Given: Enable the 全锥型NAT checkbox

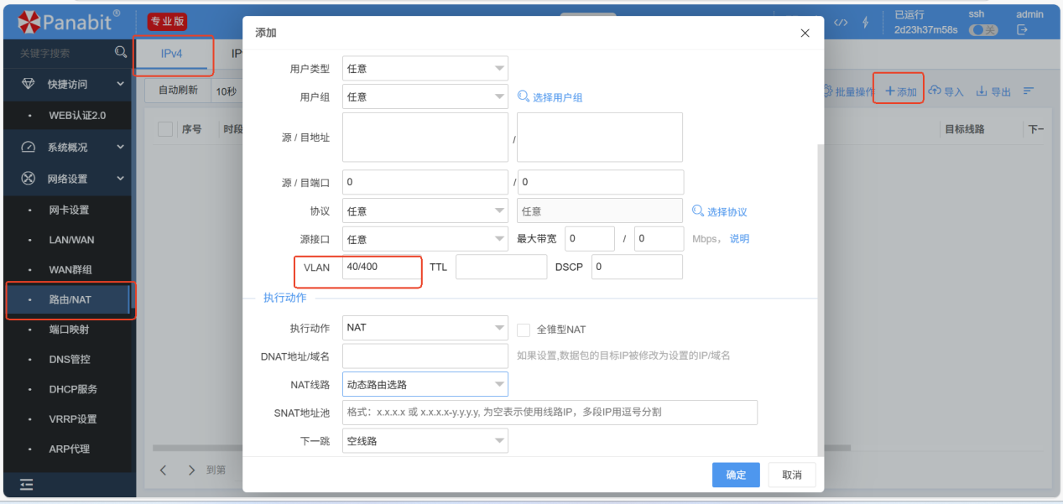Looking at the screenshot, I should 524,330.
